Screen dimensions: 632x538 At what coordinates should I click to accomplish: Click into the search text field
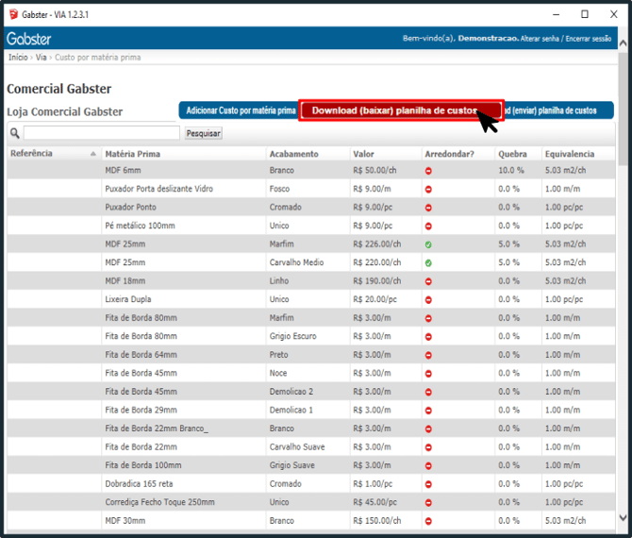[101, 133]
